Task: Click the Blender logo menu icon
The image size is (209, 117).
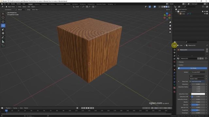Action: (x=2, y=4)
